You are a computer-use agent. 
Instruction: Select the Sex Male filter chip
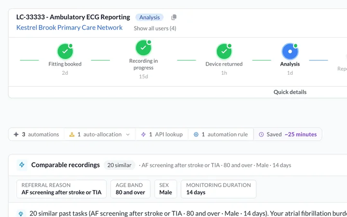click(x=165, y=189)
